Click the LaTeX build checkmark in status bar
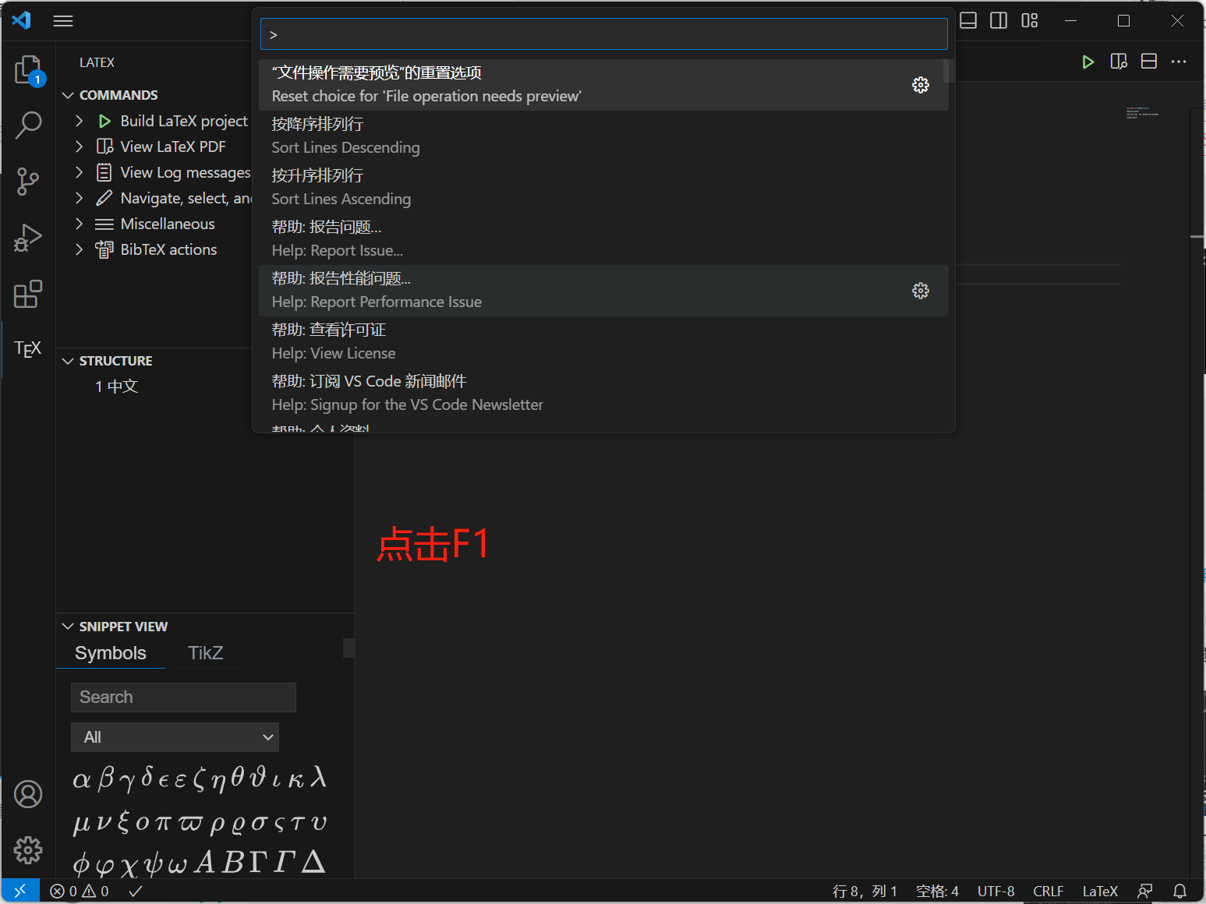The height and width of the screenshot is (904, 1206). coord(136,891)
